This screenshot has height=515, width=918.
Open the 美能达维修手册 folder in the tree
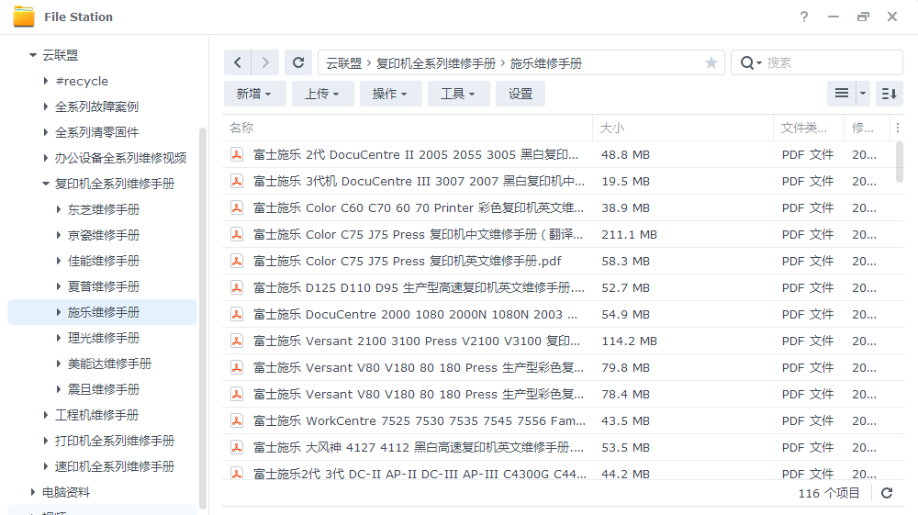pos(109,364)
